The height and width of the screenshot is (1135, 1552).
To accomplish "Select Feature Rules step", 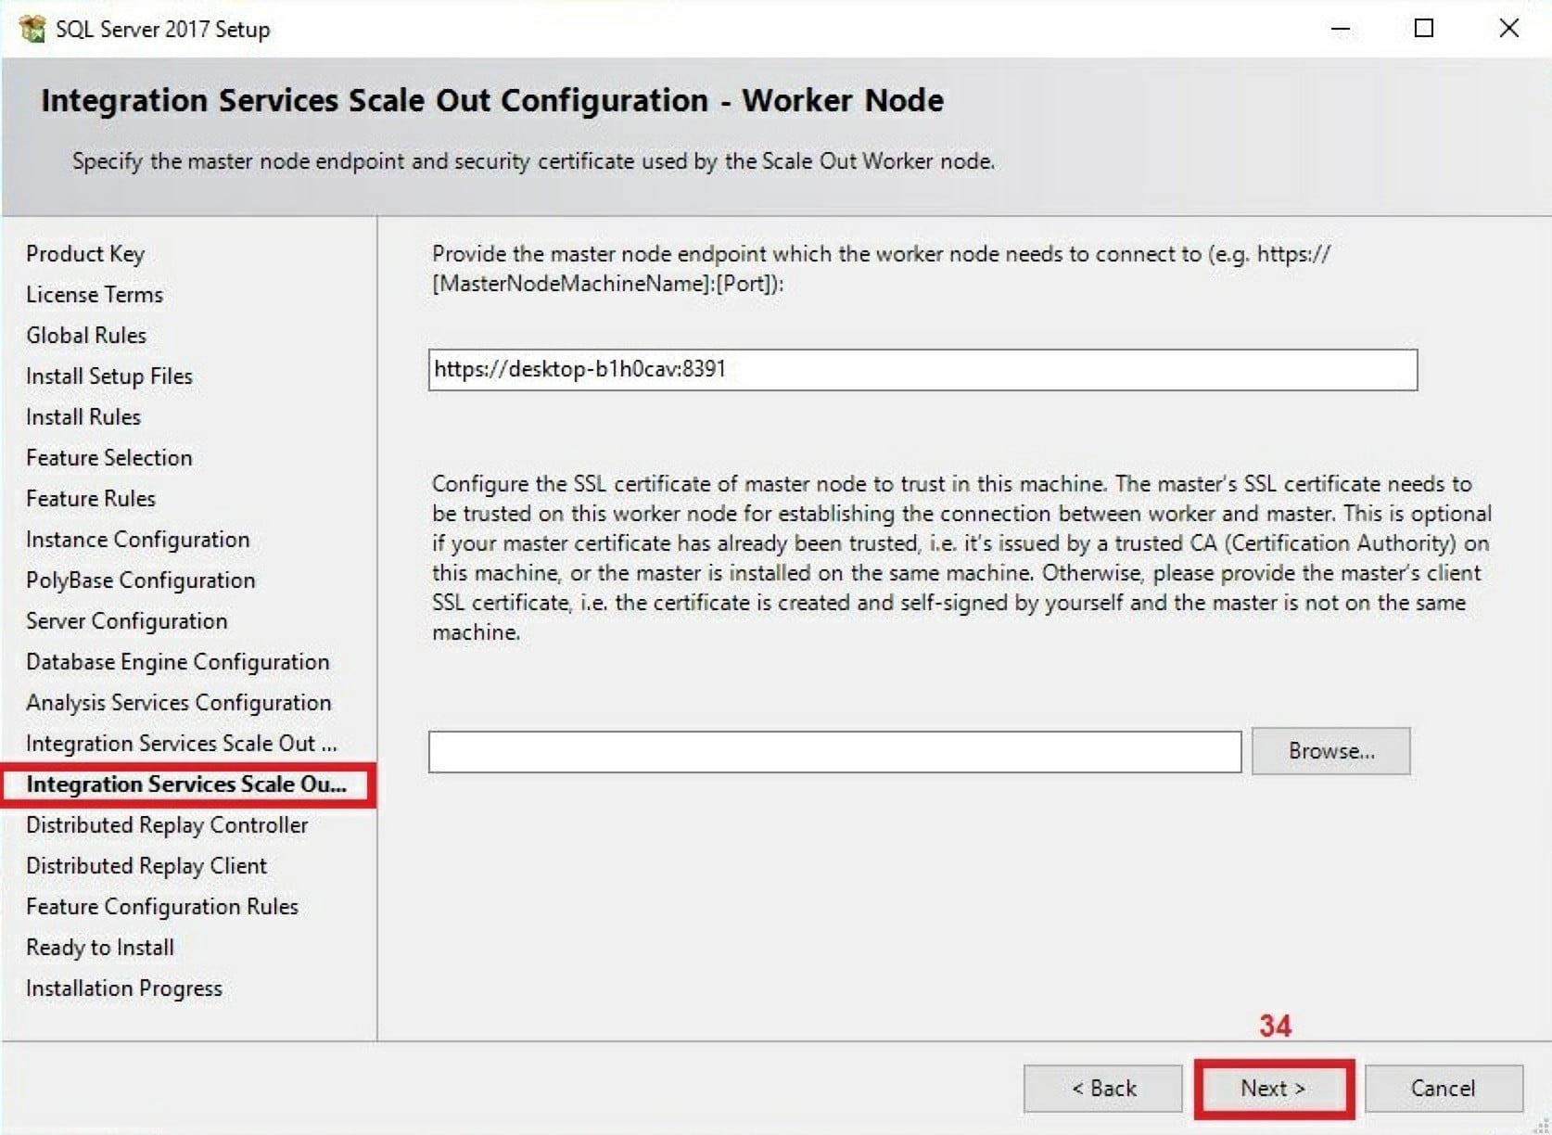I will click(x=91, y=499).
